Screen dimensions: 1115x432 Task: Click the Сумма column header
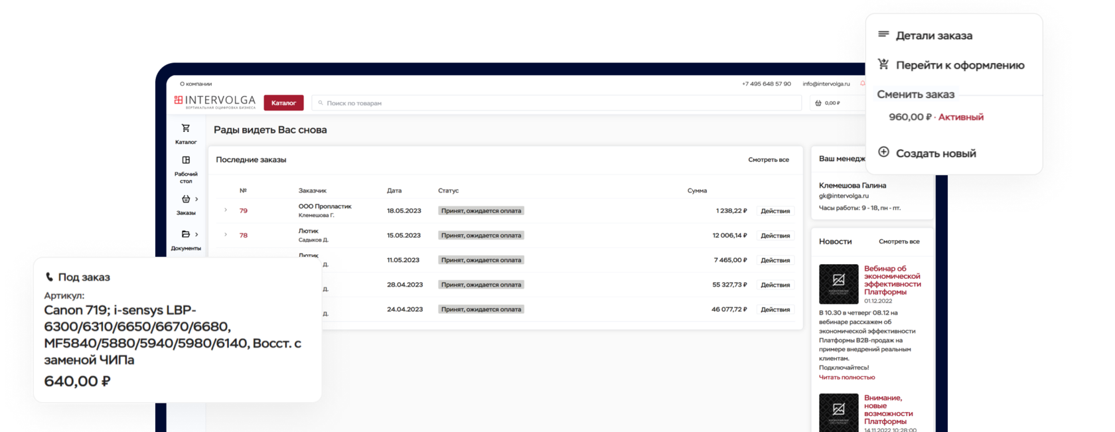[697, 190]
